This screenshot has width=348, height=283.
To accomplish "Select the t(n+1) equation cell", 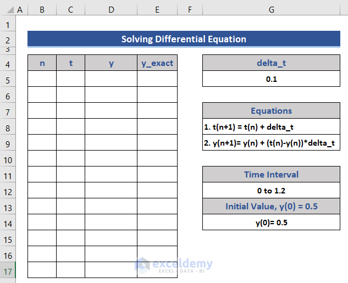I will click(272, 127).
